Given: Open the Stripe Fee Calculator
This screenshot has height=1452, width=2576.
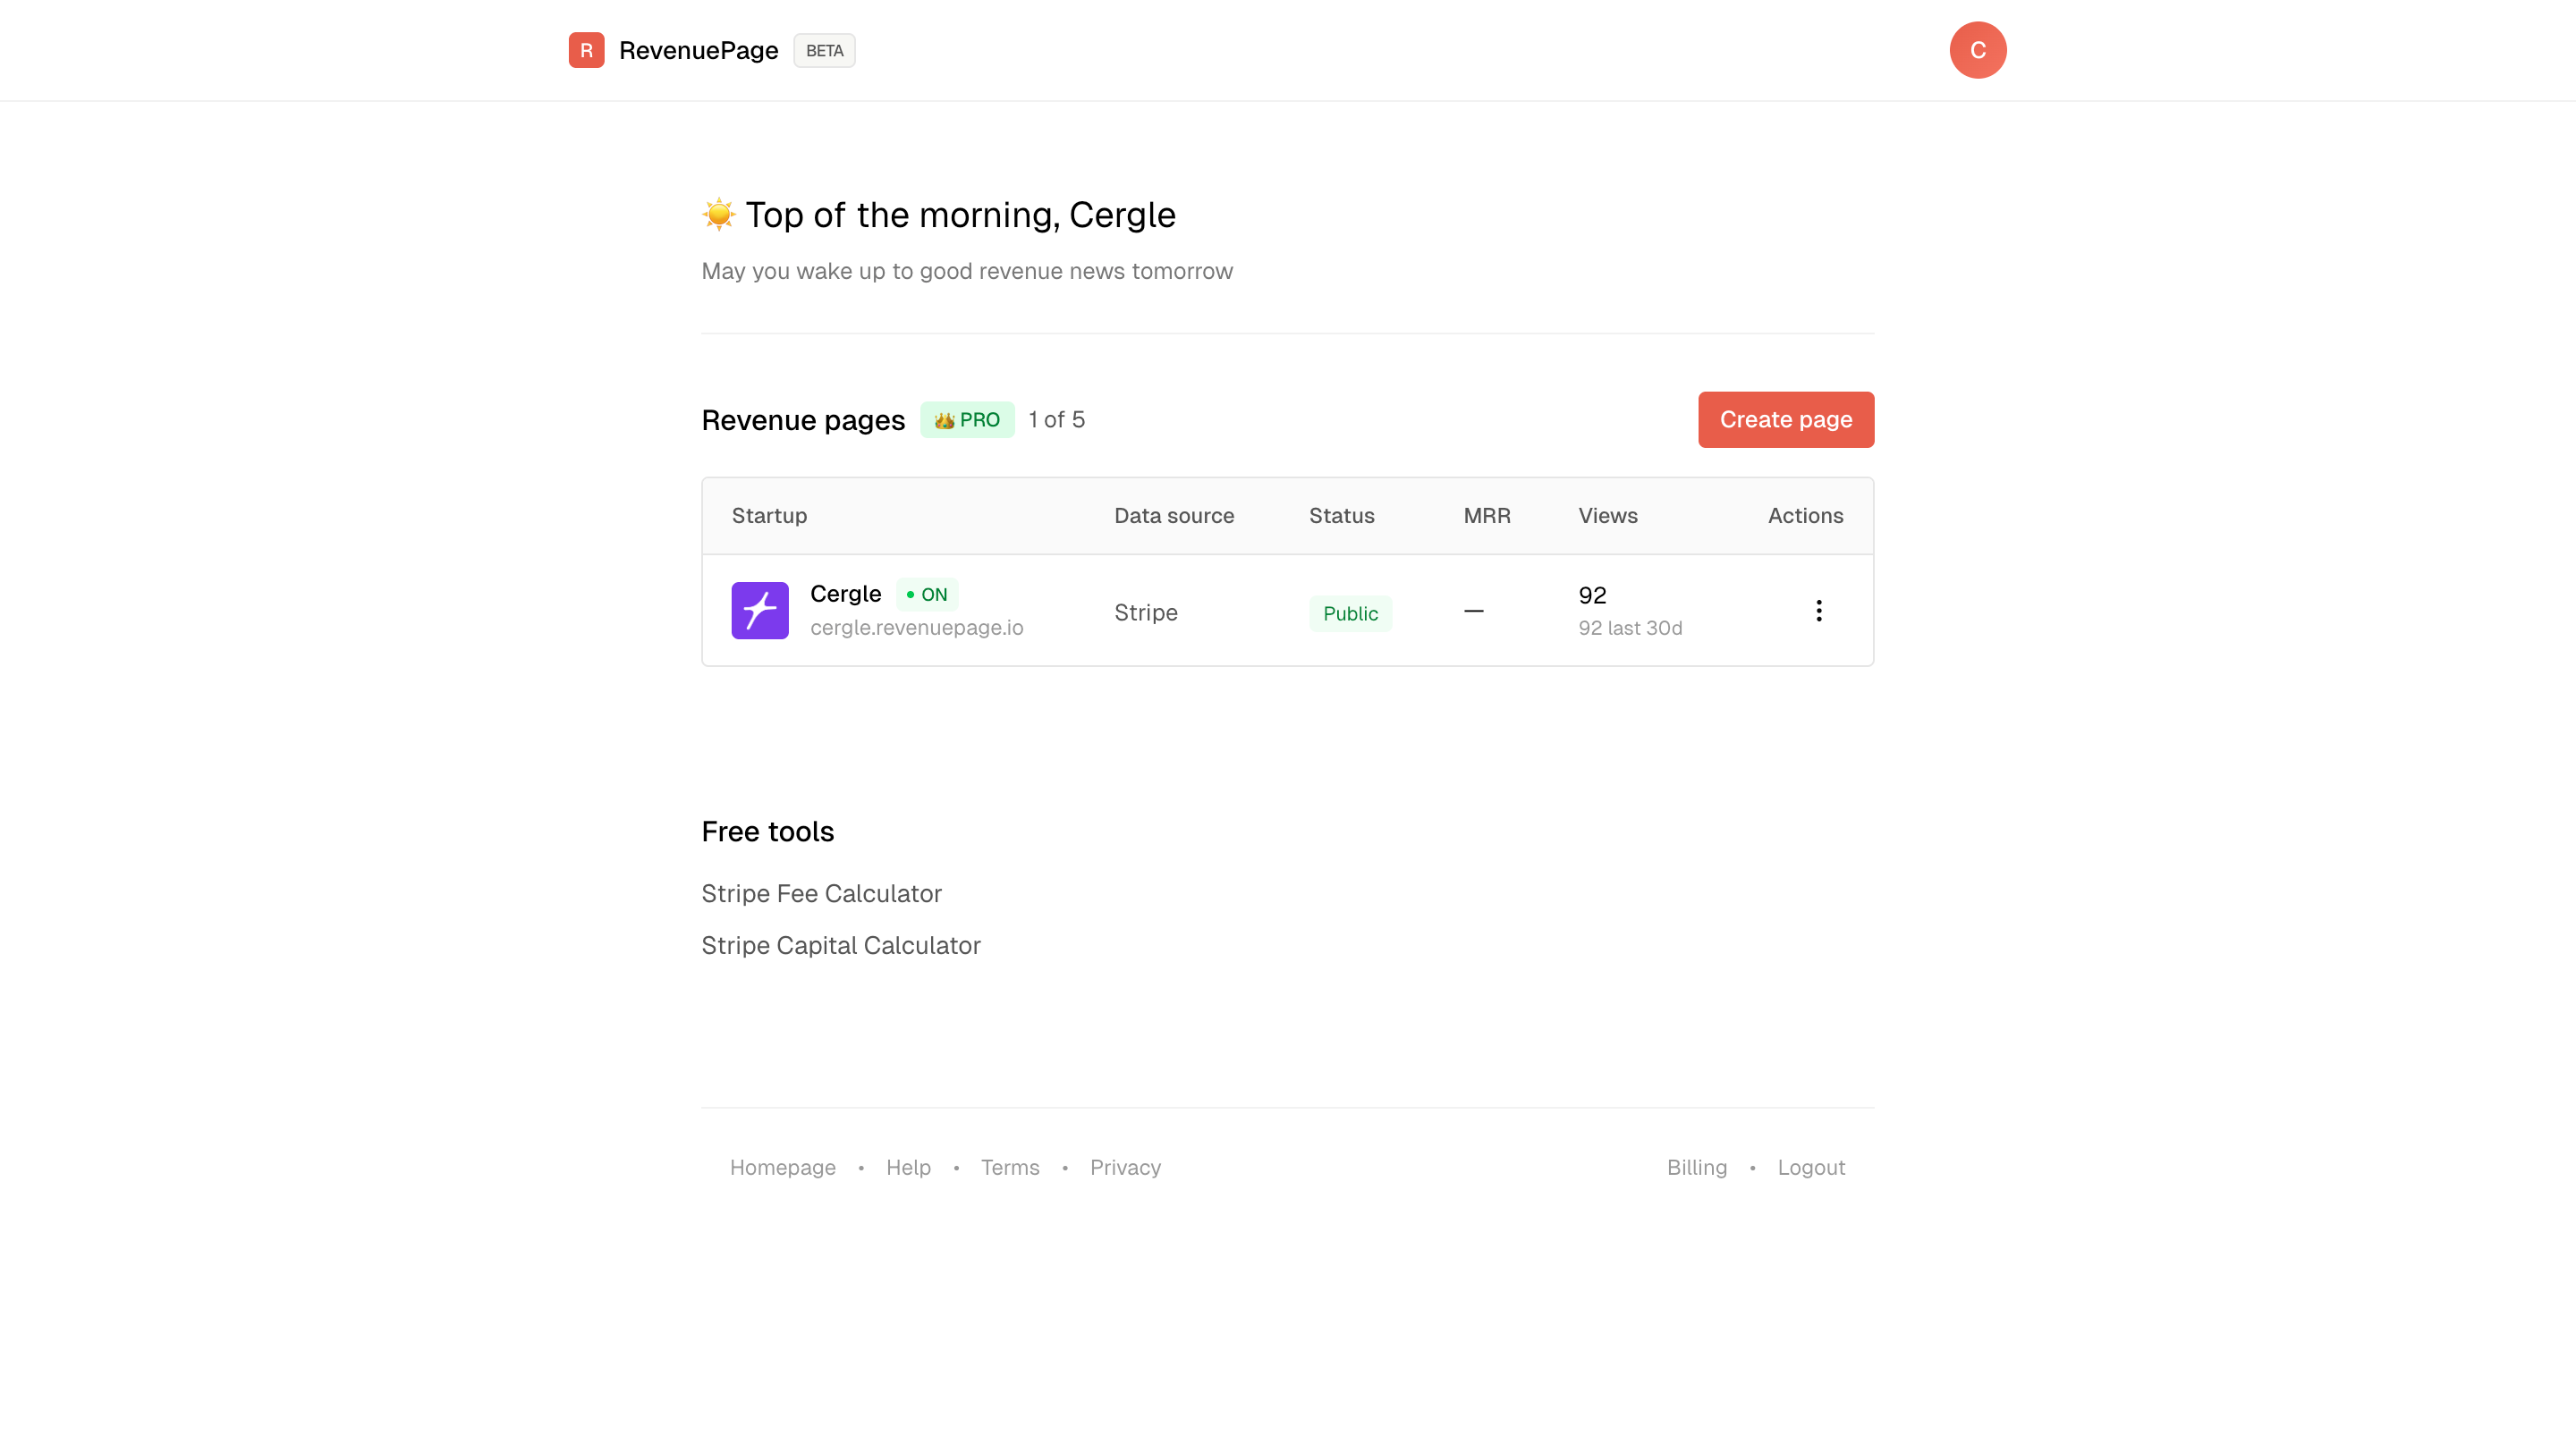Looking at the screenshot, I should [821, 893].
